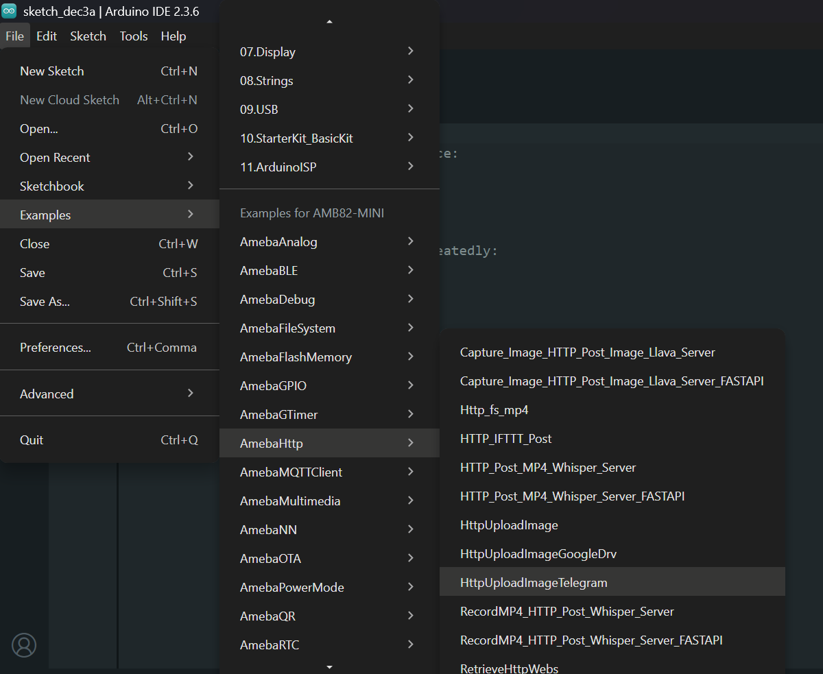The image size is (823, 674).
Task: Open the HttpUploadImageTelegram example
Action: (x=534, y=583)
